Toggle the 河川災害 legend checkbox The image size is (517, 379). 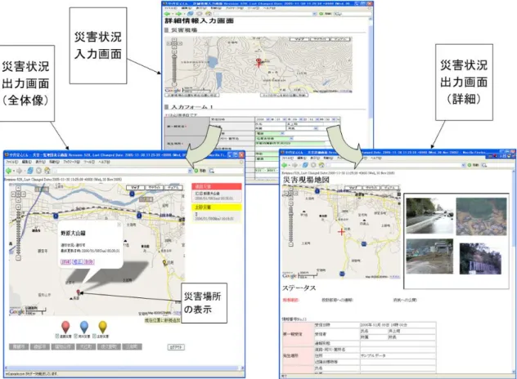point(76,336)
